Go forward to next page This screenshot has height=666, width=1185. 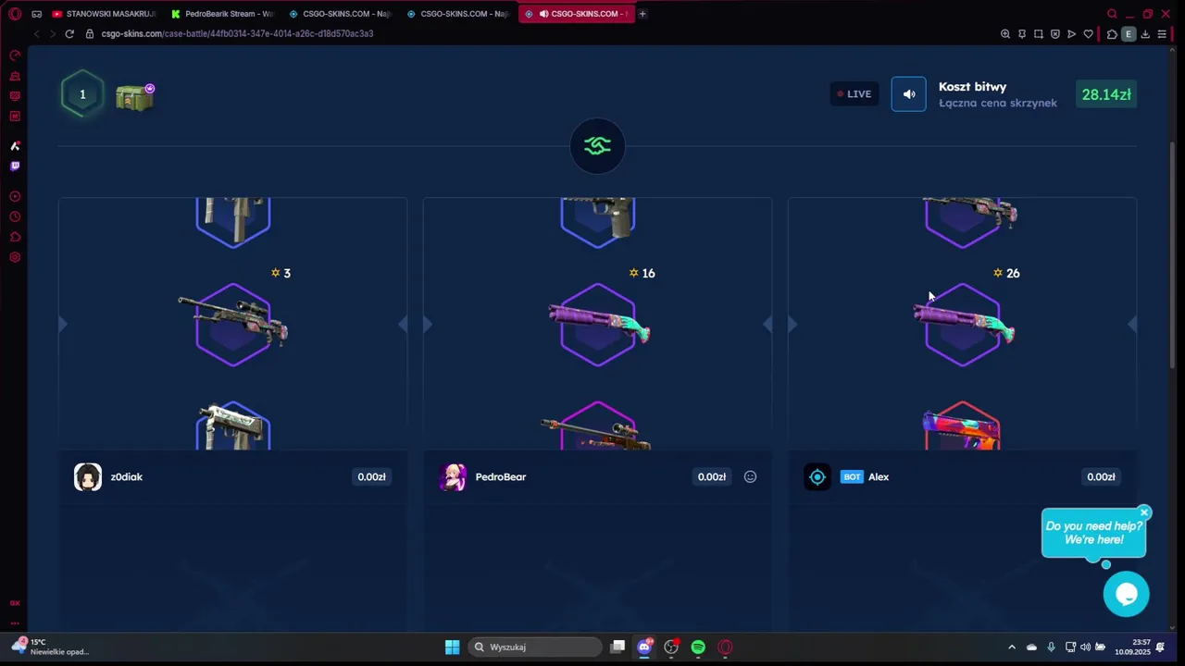(52, 34)
